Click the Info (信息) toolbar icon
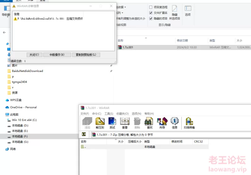 174,123
